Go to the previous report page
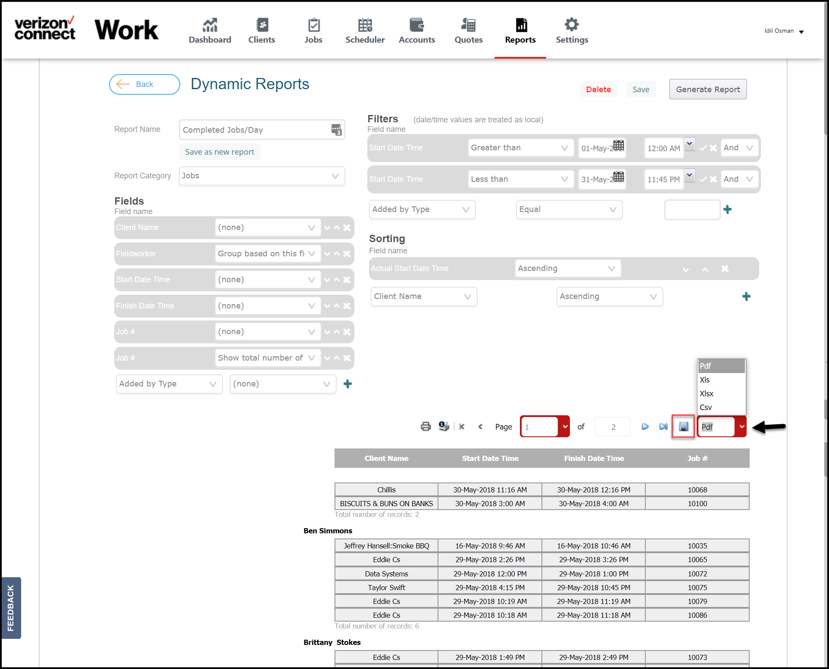The image size is (829, 669). (x=480, y=426)
